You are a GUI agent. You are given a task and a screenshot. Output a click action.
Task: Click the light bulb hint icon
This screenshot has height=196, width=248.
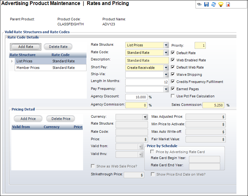221,4
